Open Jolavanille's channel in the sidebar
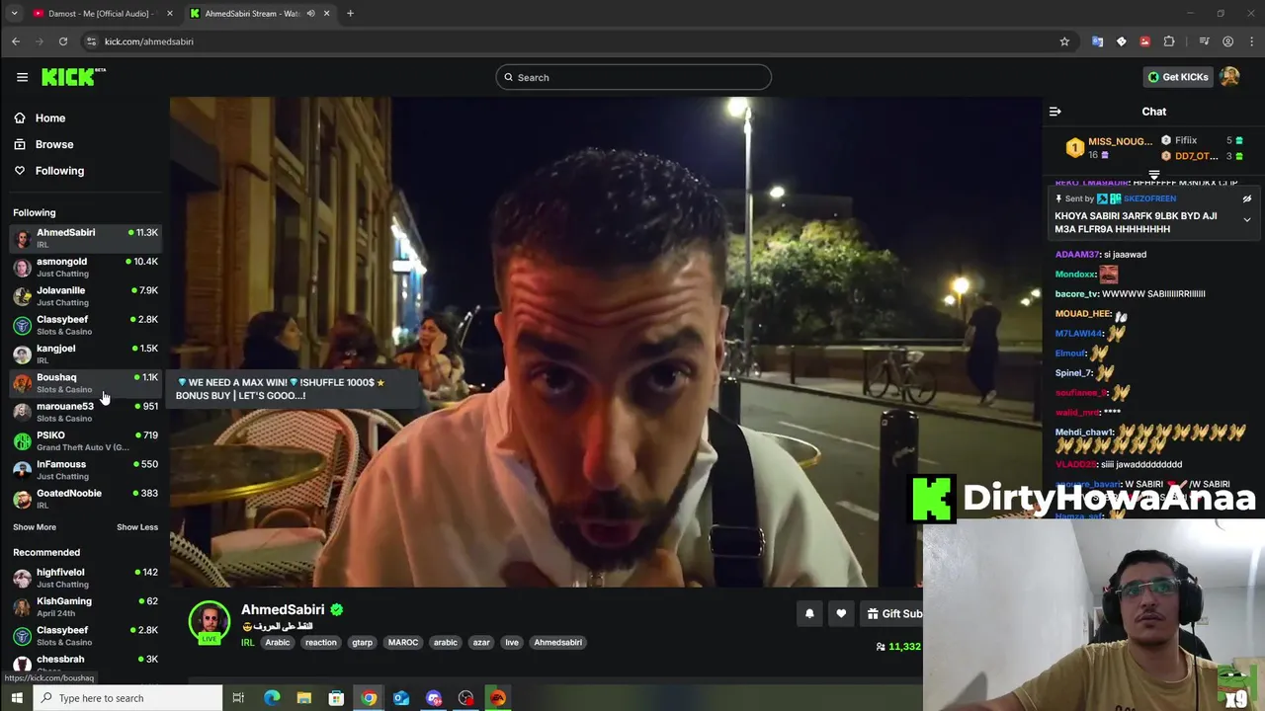Screen dimensions: 1265x711 click(86, 296)
